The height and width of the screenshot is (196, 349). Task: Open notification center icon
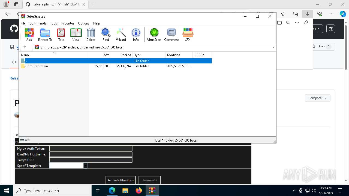click(x=340, y=191)
